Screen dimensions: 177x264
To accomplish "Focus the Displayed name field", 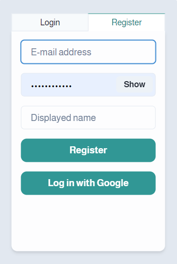I will point(88,118).
